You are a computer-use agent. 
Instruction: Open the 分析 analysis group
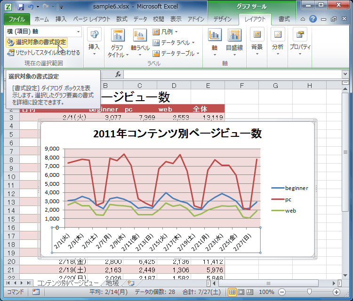pos(278,41)
